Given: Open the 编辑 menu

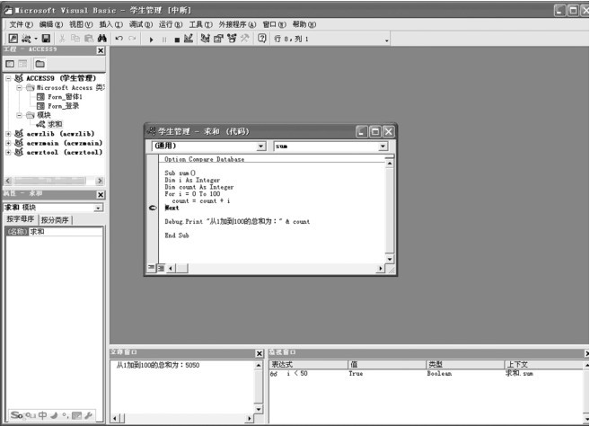Looking at the screenshot, I should [51, 24].
